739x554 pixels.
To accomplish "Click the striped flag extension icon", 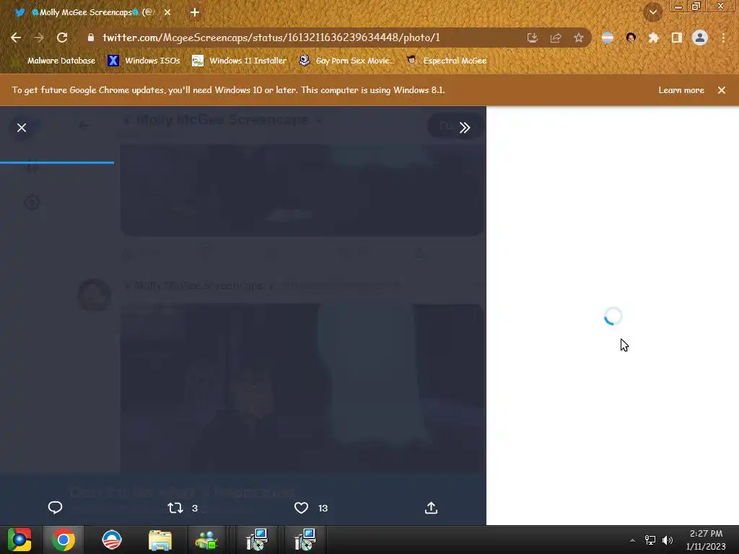I will [608, 38].
